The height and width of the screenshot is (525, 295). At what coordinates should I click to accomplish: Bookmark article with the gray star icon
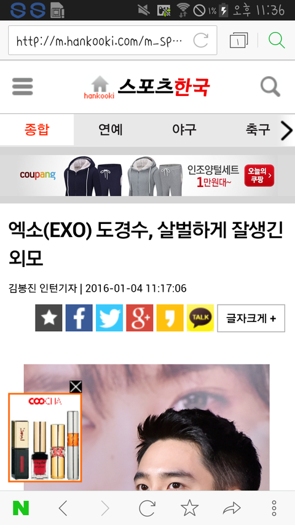point(49,318)
